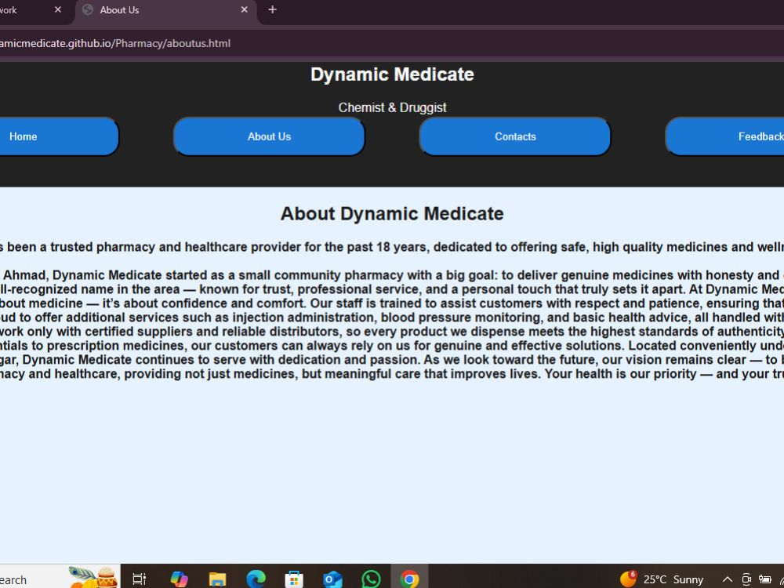Switch to the About Us browser tab
Image resolution: width=784 pixels, height=588 pixels.
tap(166, 11)
